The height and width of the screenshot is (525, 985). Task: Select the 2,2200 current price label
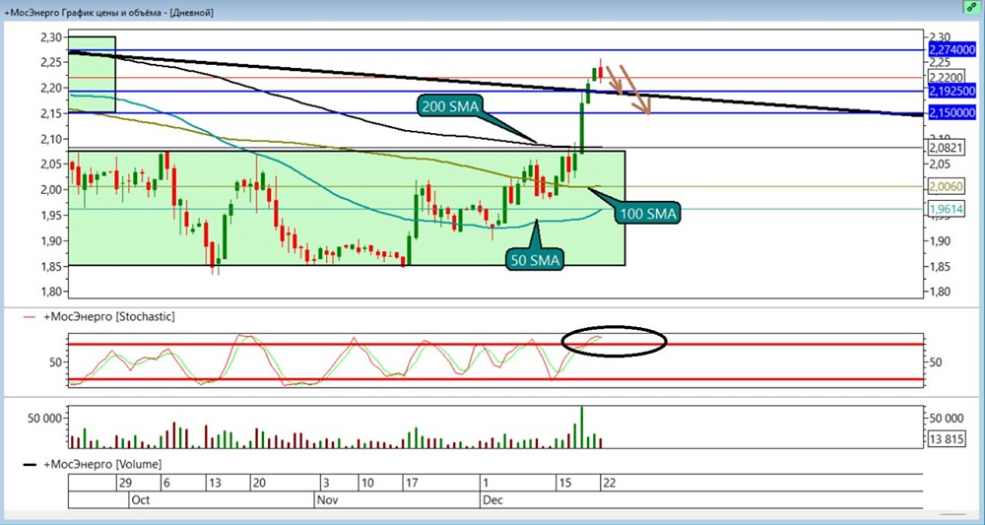pyautogui.click(x=944, y=78)
